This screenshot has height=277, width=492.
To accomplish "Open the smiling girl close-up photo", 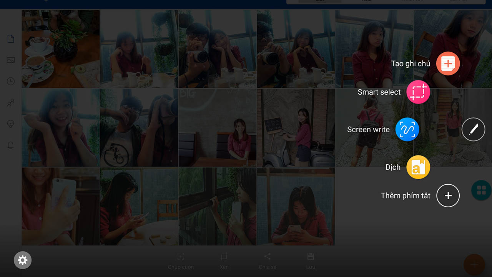I will point(61,128).
